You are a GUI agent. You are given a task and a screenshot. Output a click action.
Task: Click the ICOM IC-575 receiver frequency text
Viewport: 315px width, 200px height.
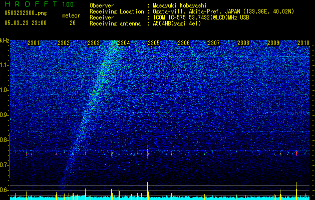point(201,17)
